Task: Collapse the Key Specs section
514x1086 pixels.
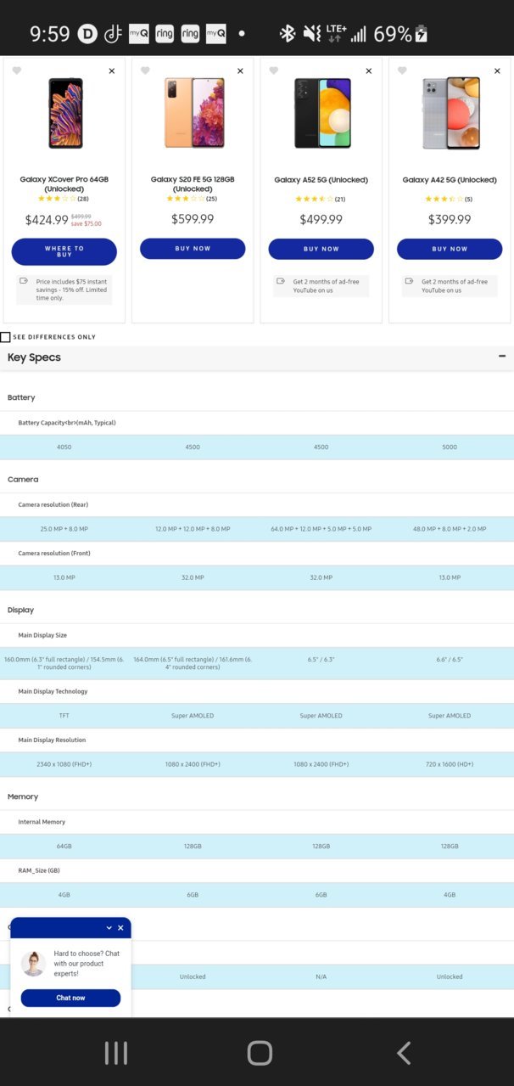Action: tap(502, 357)
